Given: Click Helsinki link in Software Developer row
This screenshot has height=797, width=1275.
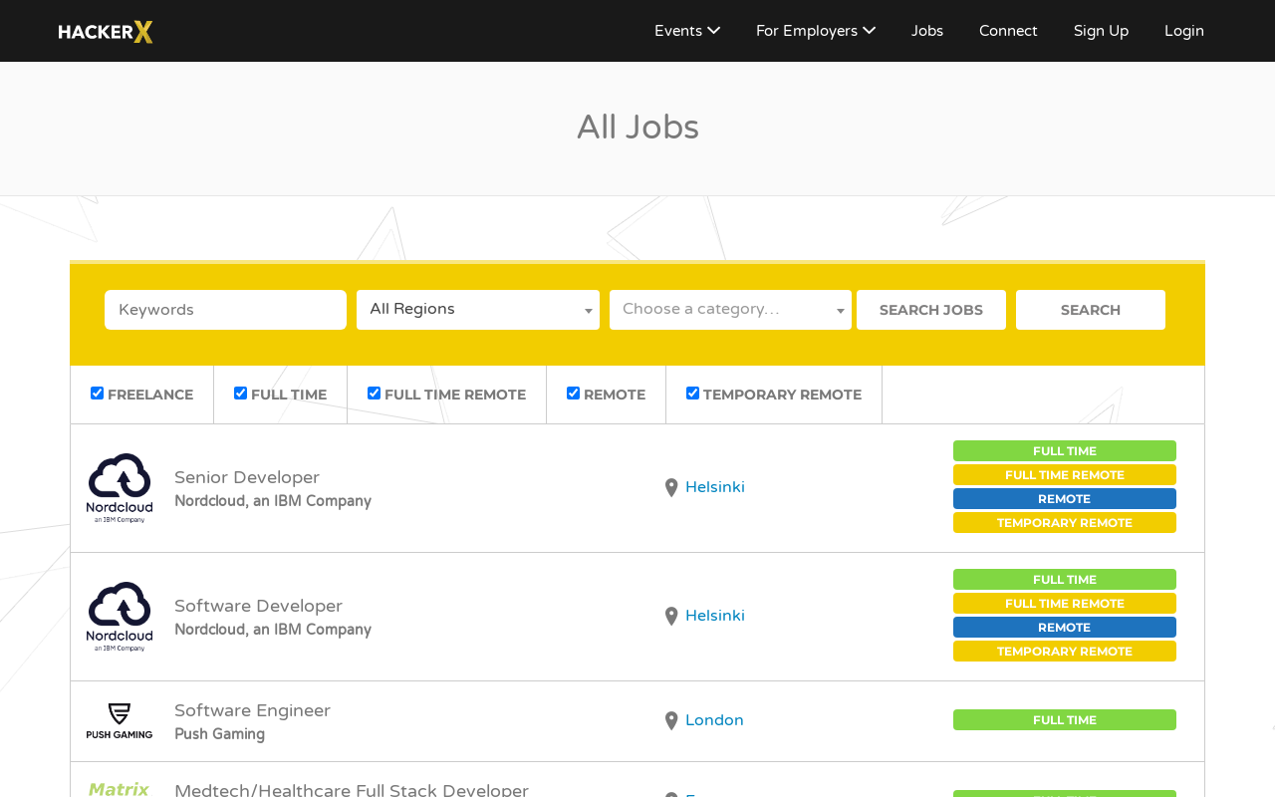Looking at the screenshot, I should 715,616.
